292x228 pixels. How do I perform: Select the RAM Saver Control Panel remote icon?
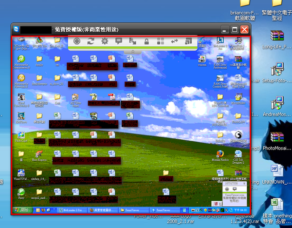[220, 81]
